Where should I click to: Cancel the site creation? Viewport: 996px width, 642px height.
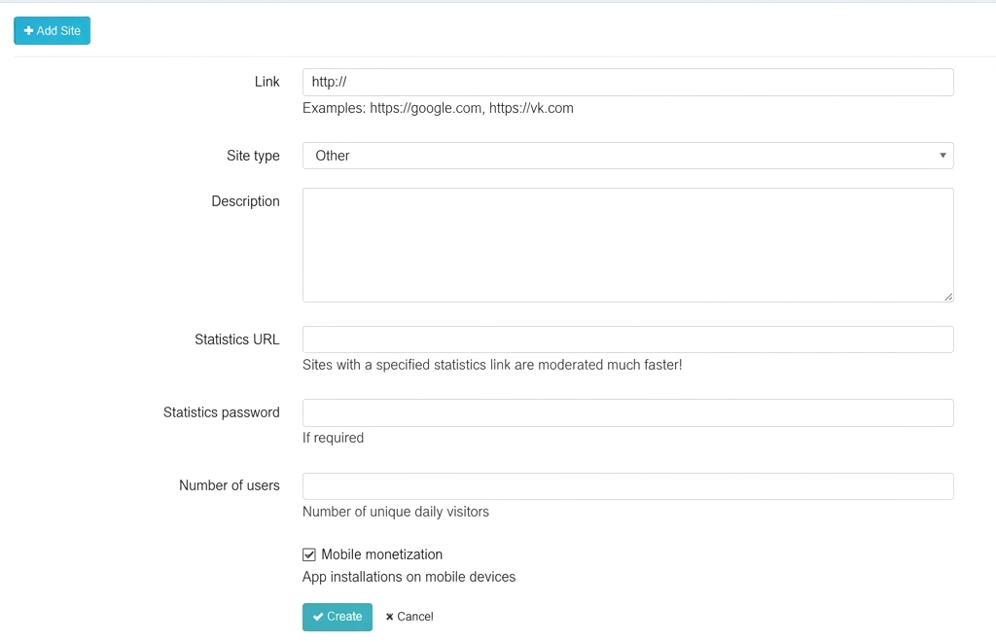[409, 617]
